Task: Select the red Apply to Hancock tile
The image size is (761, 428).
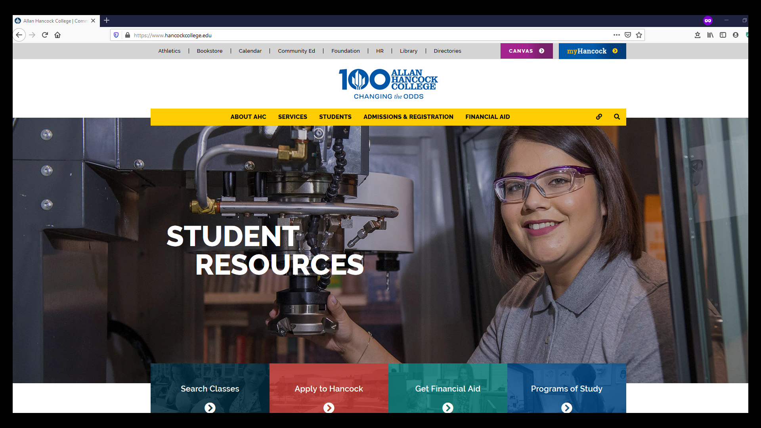Action: (329, 388)
